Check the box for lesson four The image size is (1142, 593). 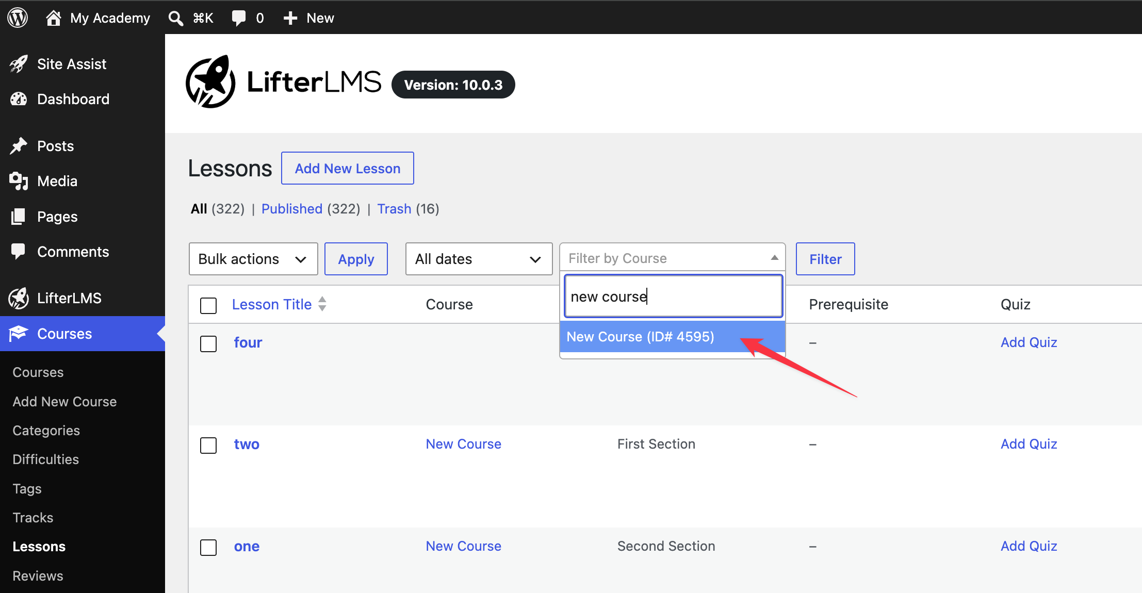208,343
